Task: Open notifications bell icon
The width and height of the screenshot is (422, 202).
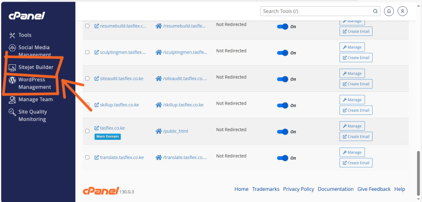Action: point(389,11)
